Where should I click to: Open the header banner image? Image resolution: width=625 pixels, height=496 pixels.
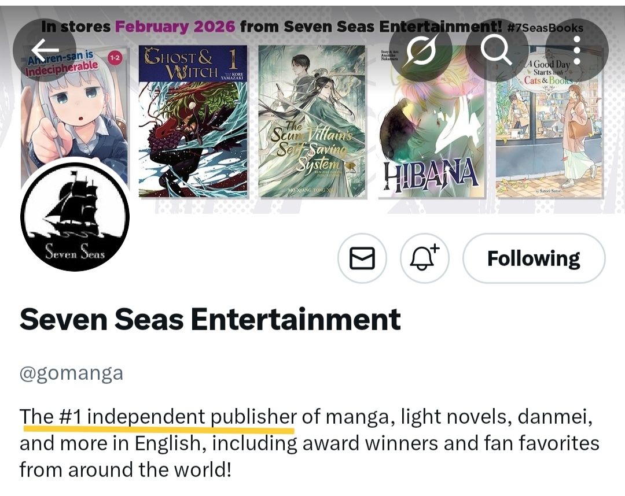(x=312, y=109)
